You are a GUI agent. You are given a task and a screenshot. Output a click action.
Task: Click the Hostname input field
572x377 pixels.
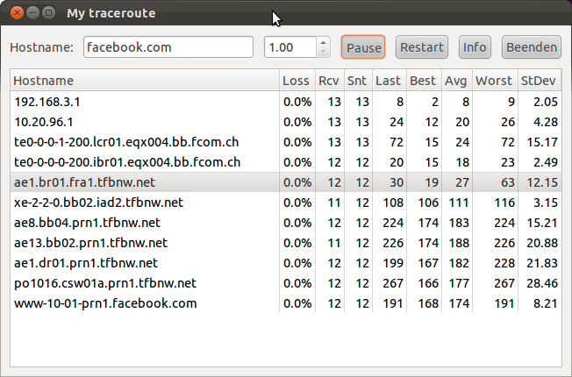[168, 47]
